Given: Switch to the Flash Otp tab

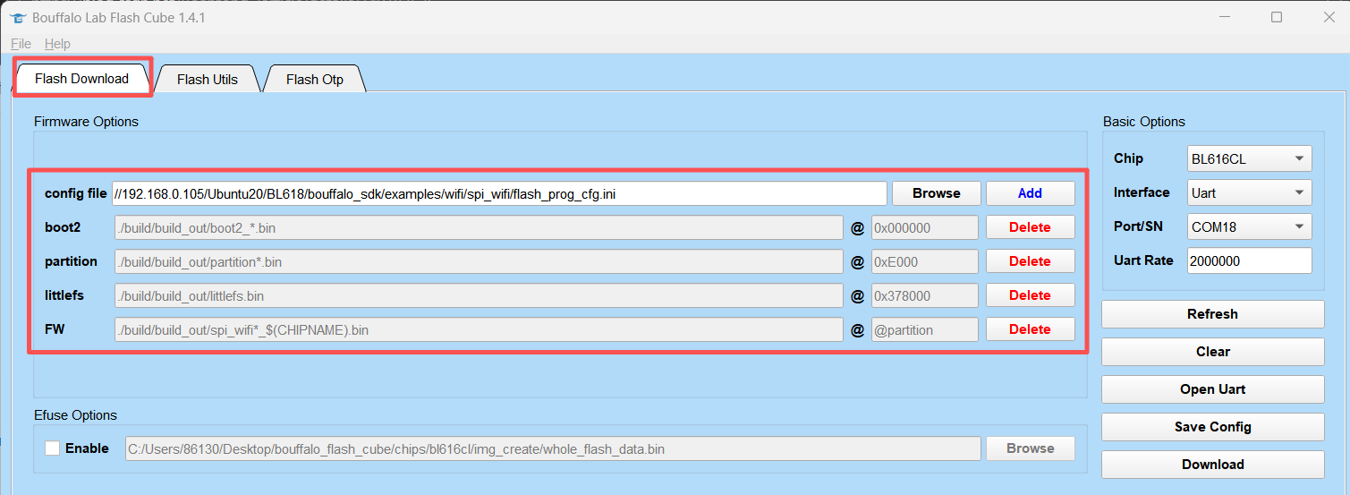Looking at the screenshot, I should [x=315, y=79].
